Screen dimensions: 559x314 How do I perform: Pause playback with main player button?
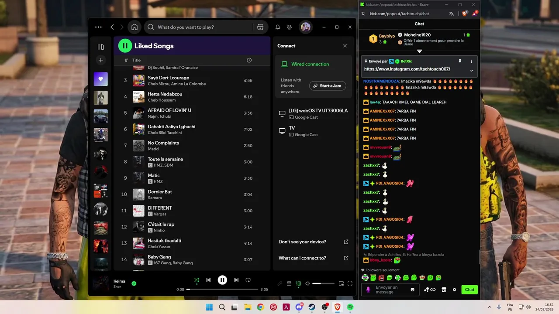pyautogui.click(x=222, y=280)
